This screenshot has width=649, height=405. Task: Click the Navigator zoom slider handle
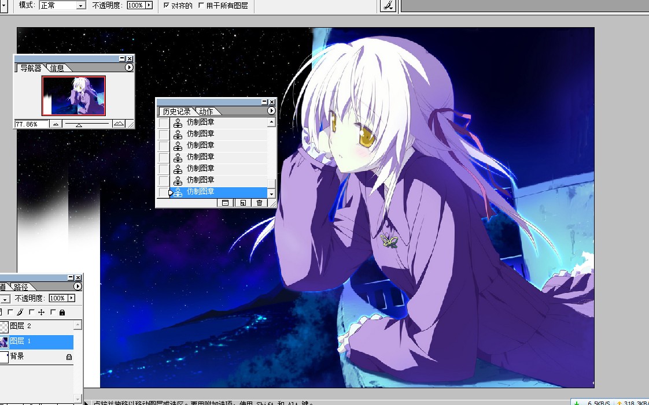(79, 124)
